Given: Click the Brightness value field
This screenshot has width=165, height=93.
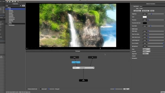Looking at the screenshot, I should pyautogui.click(x=145, y=14).
